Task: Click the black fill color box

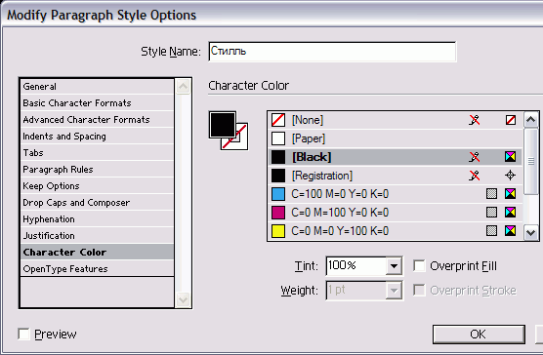Action: tap(223, 125)
